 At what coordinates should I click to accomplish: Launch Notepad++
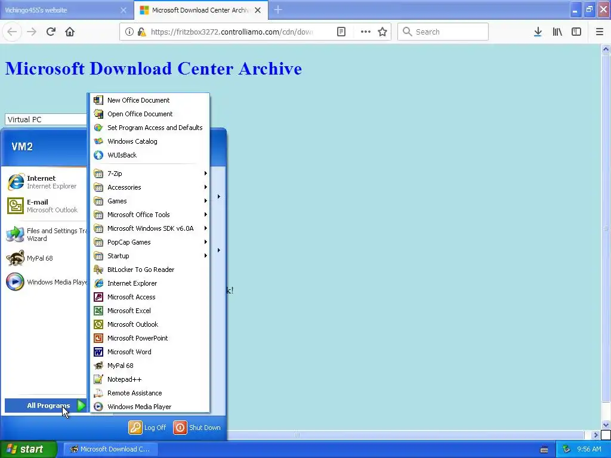point(150,379)
